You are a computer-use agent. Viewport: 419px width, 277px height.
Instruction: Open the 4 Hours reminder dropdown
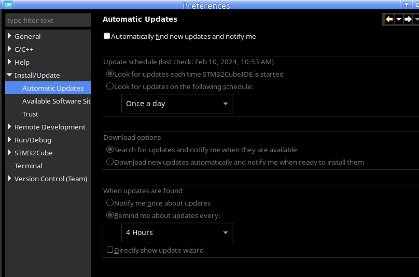[177, 232]
